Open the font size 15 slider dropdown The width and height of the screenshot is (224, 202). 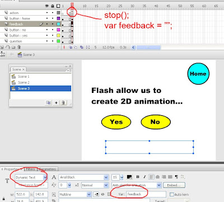pos(122,177)
